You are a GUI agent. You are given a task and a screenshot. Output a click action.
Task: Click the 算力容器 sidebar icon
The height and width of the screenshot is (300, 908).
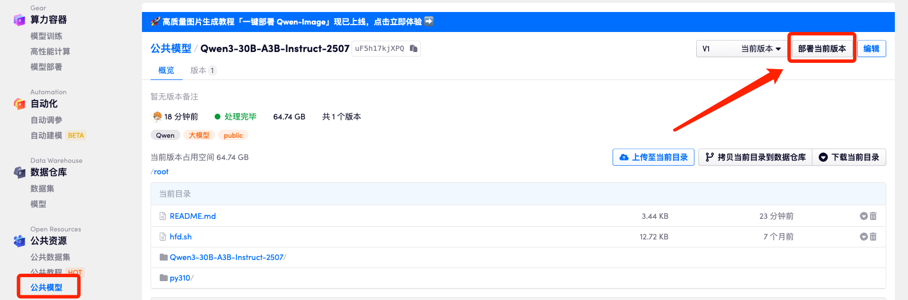[19, 20]
